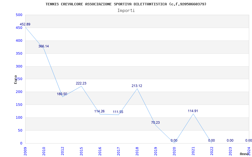252x157 pixels.
Task: Click the 2009 x-axis tick label
Action: tap(25, 151)
